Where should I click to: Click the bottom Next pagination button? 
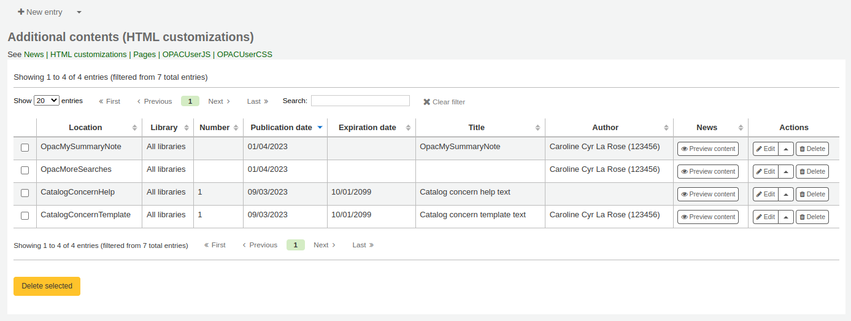click(x=325, y=245)
